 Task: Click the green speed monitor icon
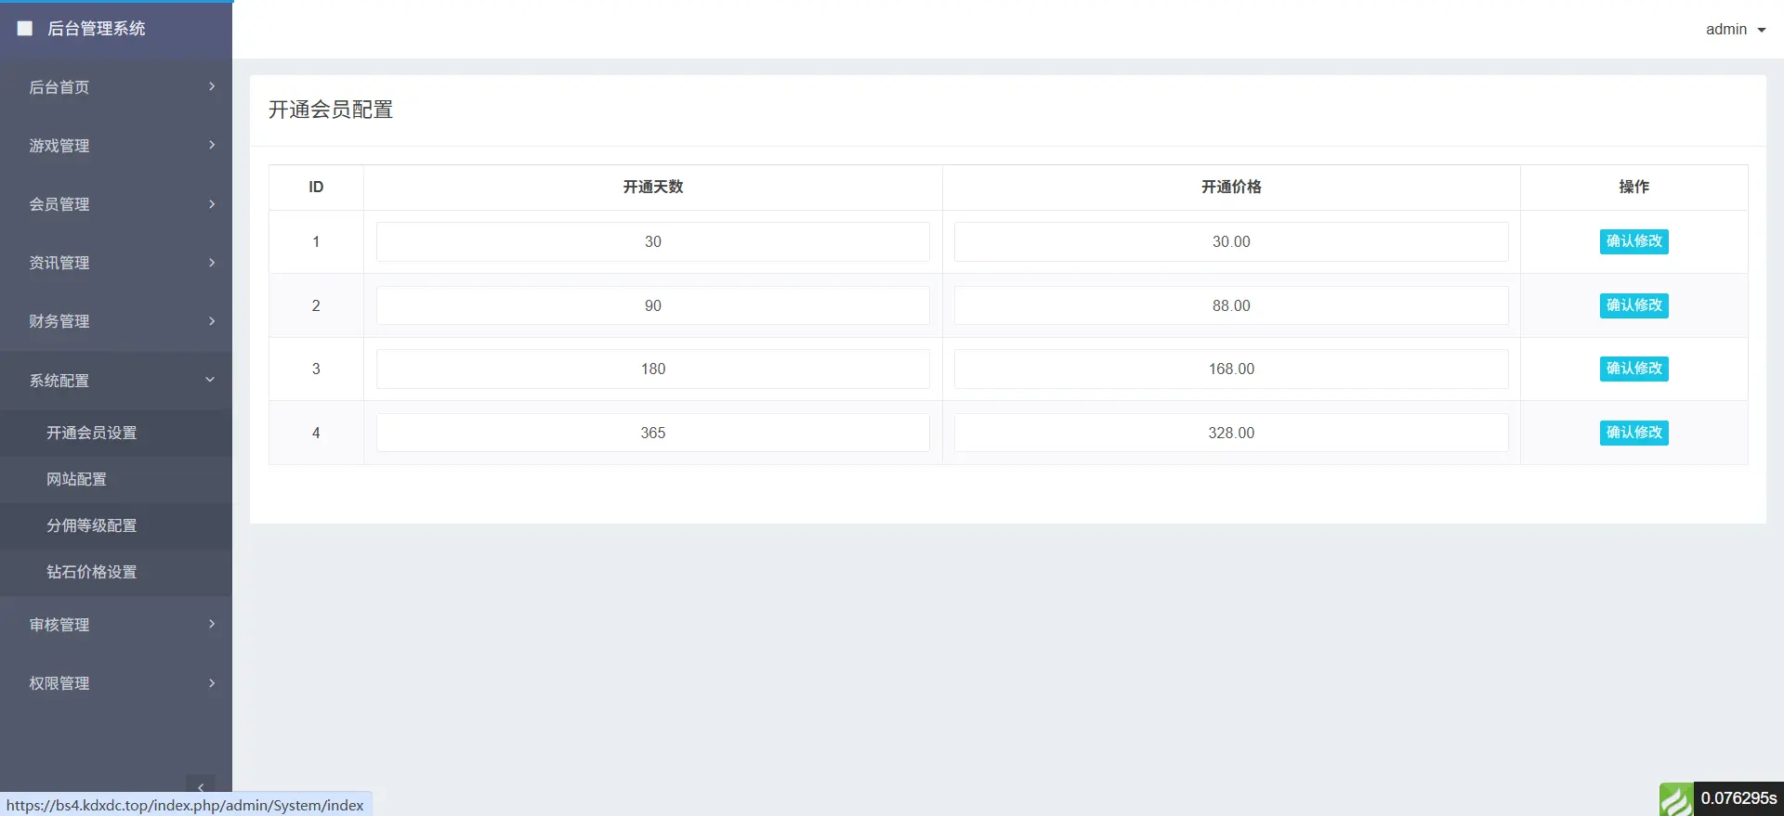point(1676,799)
